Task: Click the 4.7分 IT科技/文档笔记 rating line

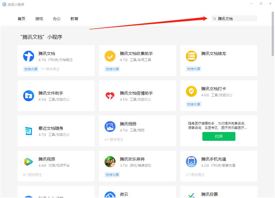Action: (x=56, y=60)
